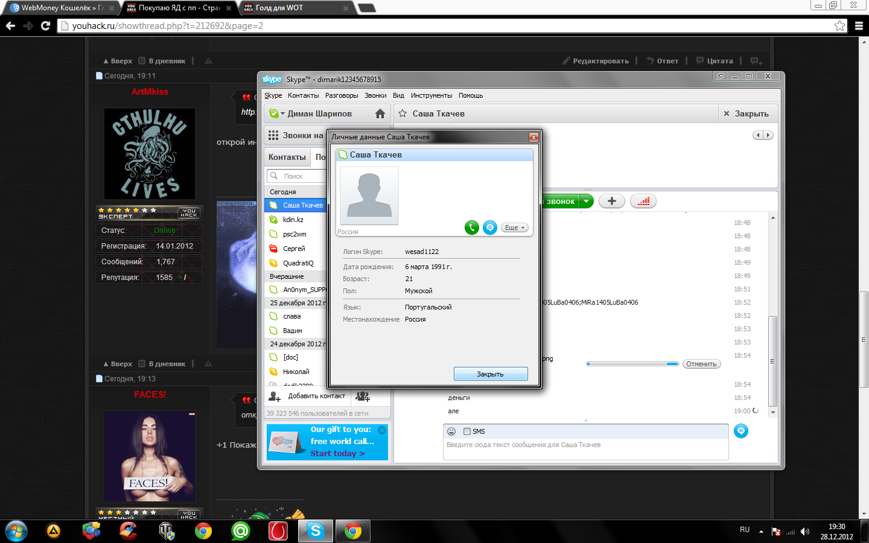Open the Помощь menu
Viewport: 869px width, 543px height.
click(x=471, y=95)
